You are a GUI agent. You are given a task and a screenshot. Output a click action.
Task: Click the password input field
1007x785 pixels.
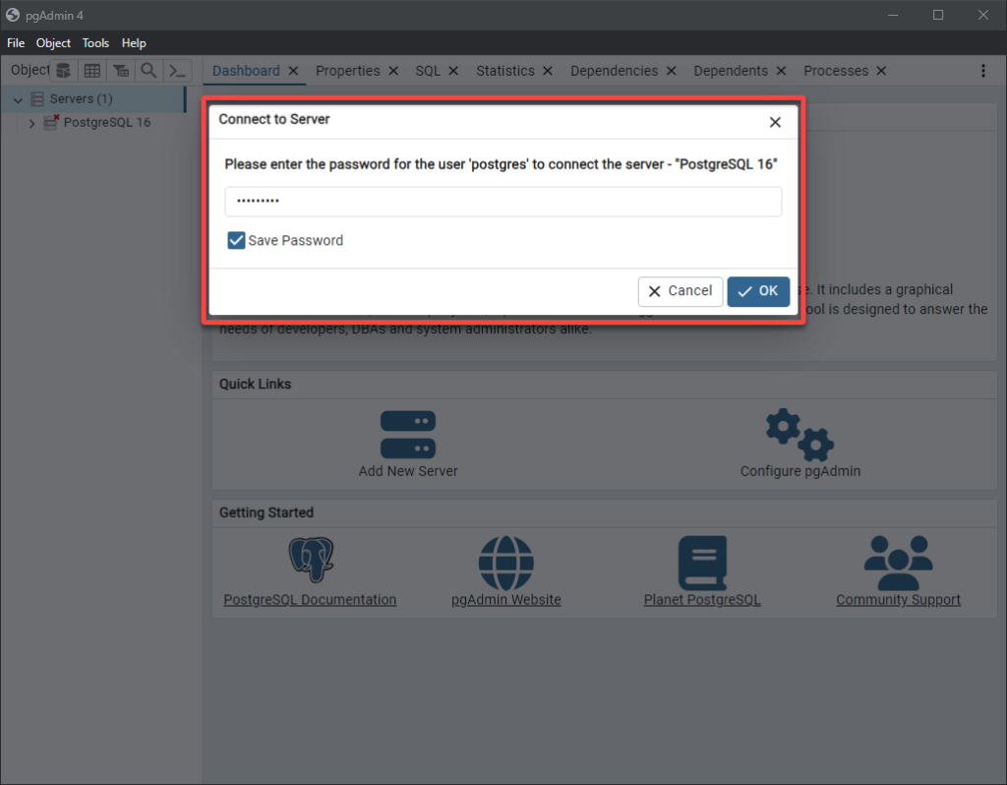503,201
